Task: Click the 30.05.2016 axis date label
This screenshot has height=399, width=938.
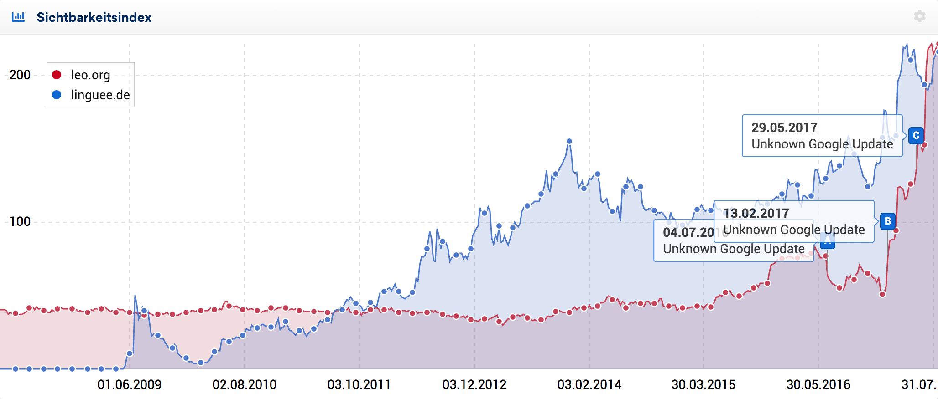Action: pos(818,384)
